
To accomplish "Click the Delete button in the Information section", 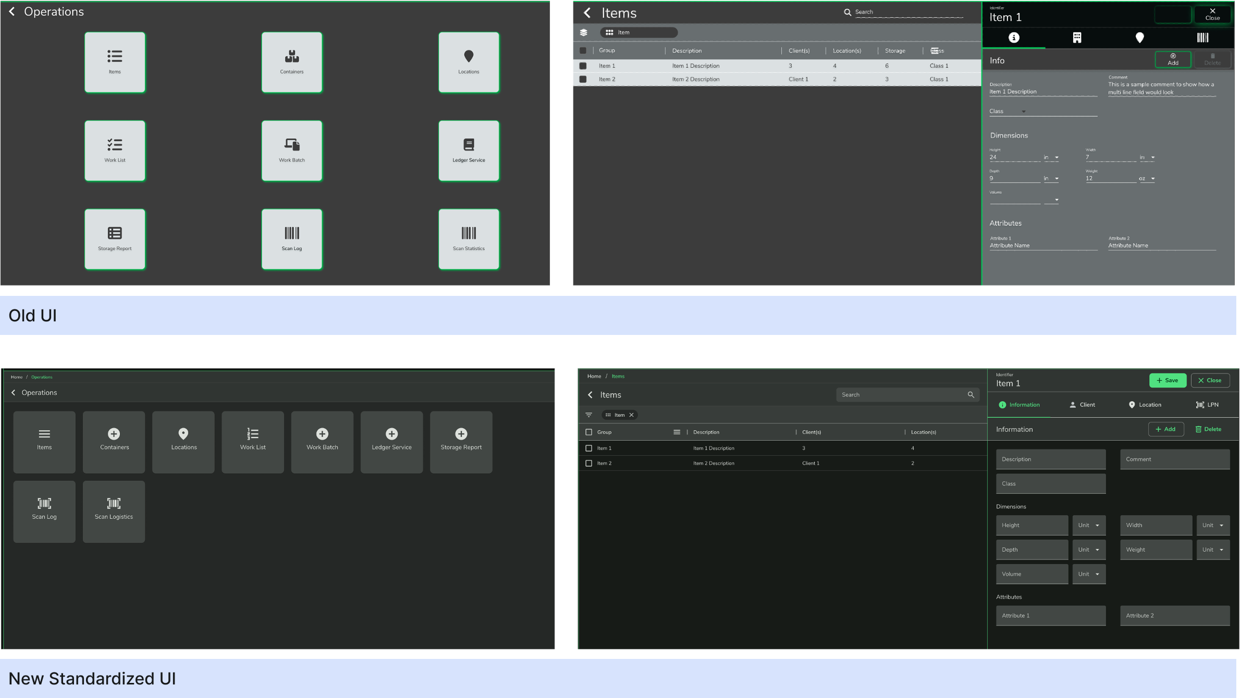I will [x=1208, y=429].
